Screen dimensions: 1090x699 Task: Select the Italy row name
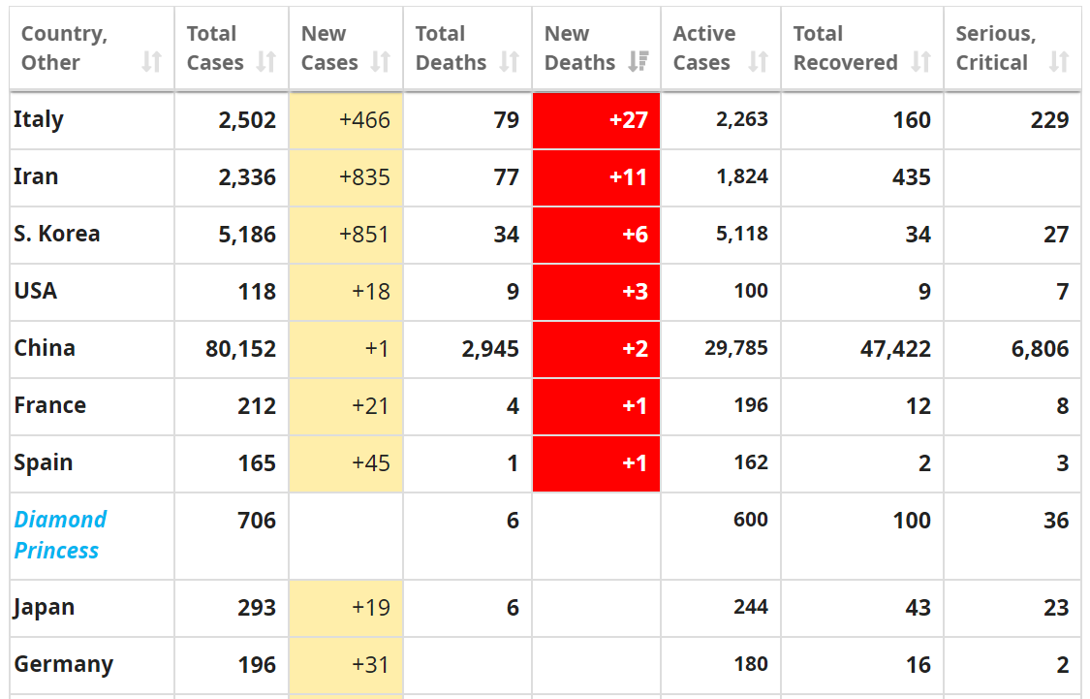[38, 119]
